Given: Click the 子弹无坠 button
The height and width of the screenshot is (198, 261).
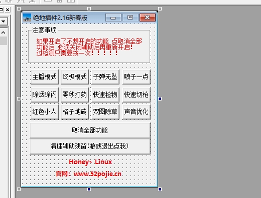Looking at the screenshot, I should (x=105, y=77).
